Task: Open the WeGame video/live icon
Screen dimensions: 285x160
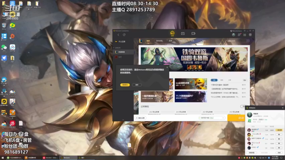Action: coord(193,33)
